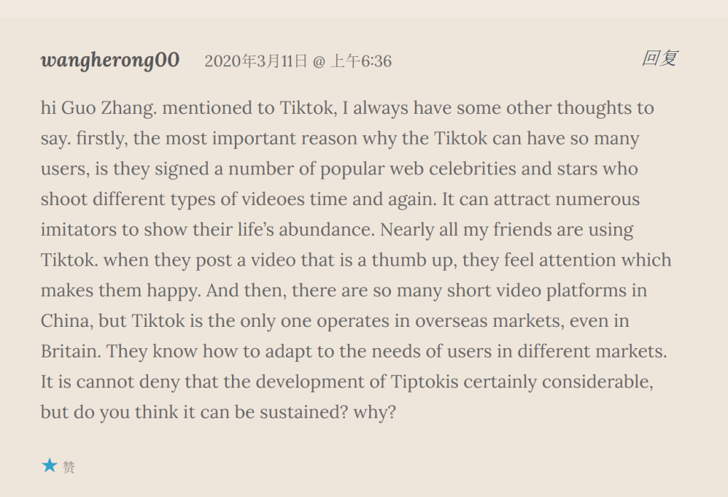
Task: Click the 回复 reply link
Action: click(659, 58)
